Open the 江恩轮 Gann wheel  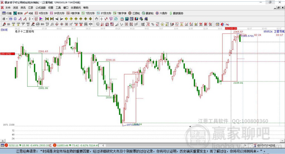coord(134,13)
